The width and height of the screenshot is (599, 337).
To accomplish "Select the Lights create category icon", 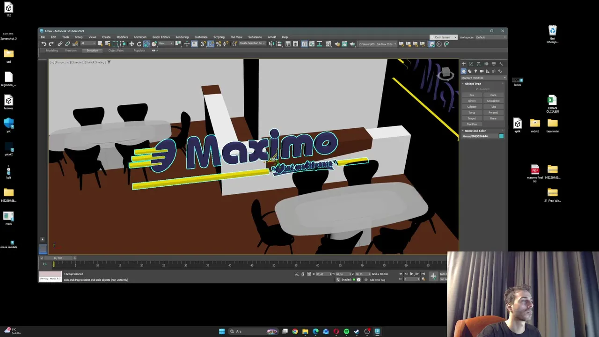I will [476, 71].
